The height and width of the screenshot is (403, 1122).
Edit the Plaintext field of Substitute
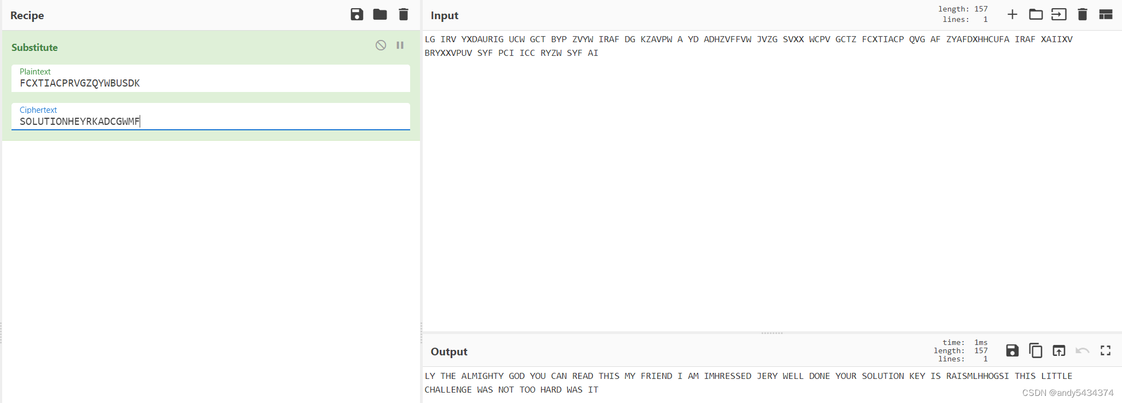[211, 78]
